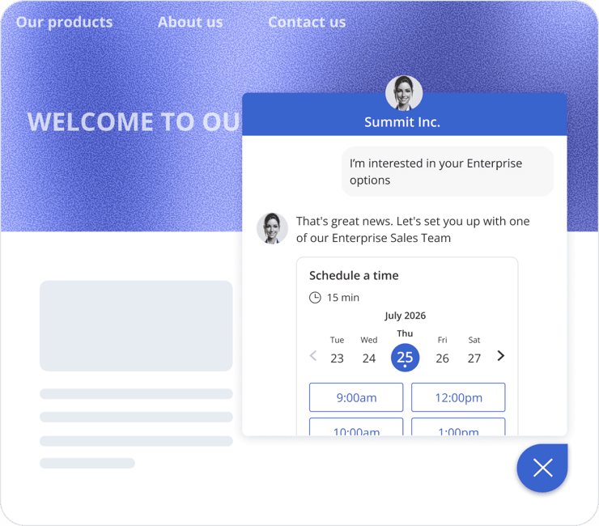Open the Our products menu
Viewport: 599px width, 526px height.
point(65,22)
